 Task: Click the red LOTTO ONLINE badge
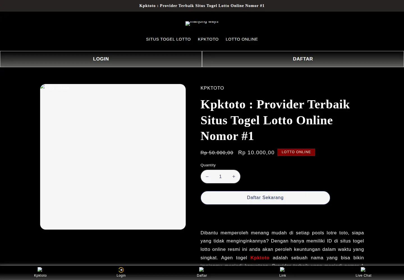click(x=296, y=152)
